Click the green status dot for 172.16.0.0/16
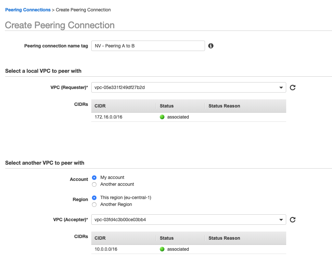 pos(162,117)
